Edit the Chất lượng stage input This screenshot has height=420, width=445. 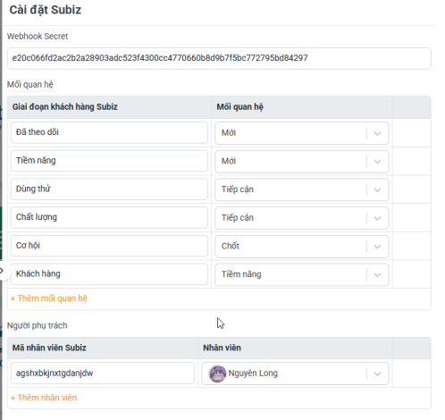(x=109, y=217)
